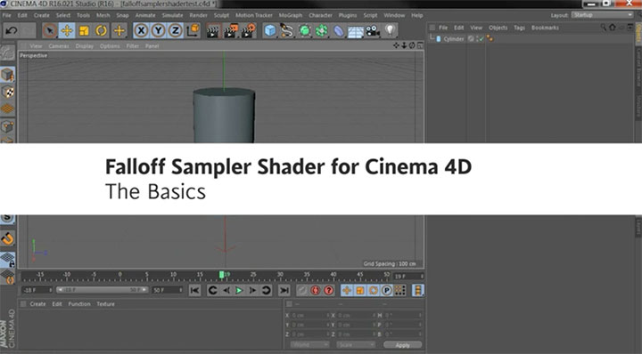The width and height of the screenshot is (642, 354).
Task: Add a floor environment object
Action: tap(356, 31)
